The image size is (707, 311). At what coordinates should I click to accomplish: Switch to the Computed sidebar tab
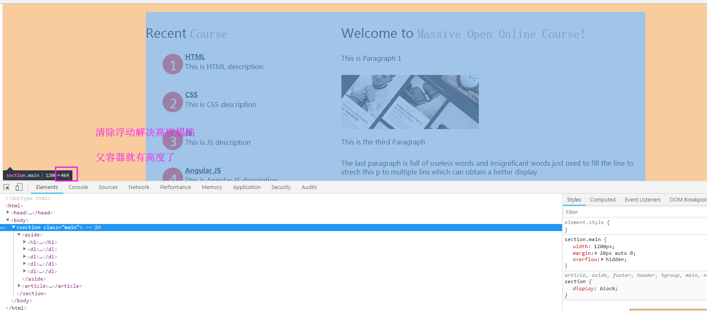point(602,200)
